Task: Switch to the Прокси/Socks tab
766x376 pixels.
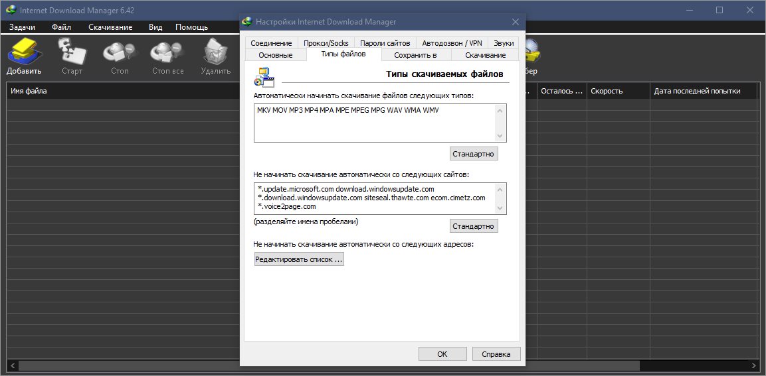Action: [x=326, y=43]
